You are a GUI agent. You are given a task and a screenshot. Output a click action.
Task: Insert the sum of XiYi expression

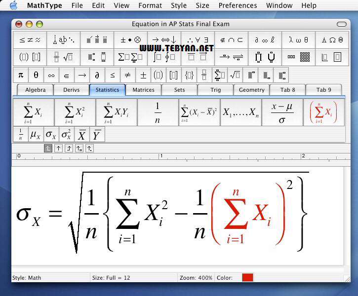[x=117, y=112]
